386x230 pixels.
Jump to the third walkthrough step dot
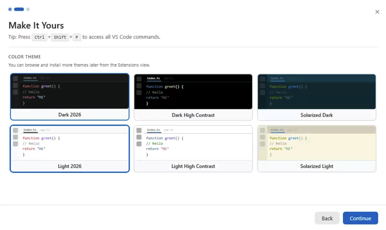[28, 9]
